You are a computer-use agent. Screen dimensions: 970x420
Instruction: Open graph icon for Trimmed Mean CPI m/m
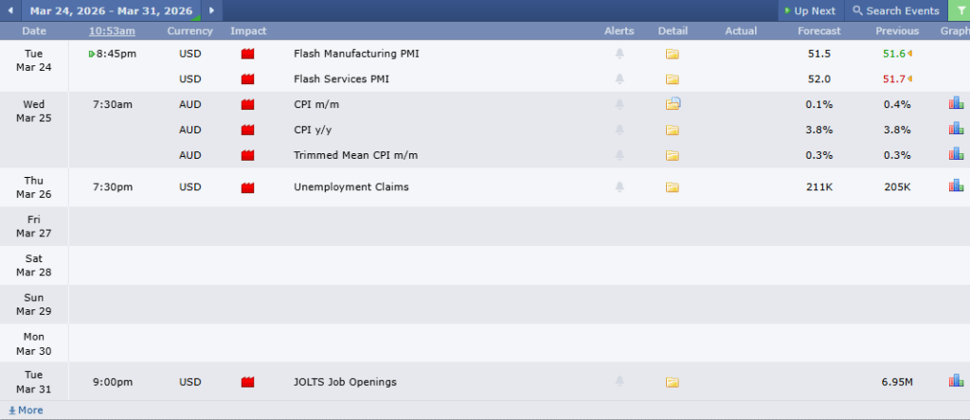(x=956, y=154)
